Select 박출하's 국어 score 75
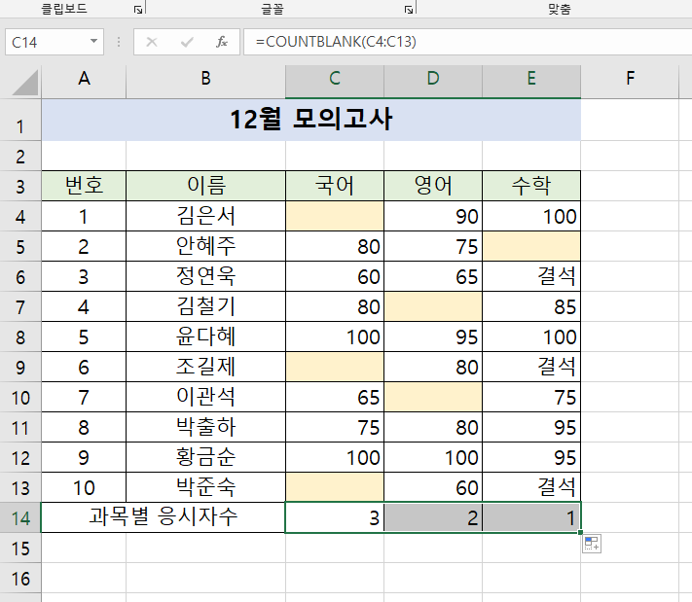 click(335, 427)
